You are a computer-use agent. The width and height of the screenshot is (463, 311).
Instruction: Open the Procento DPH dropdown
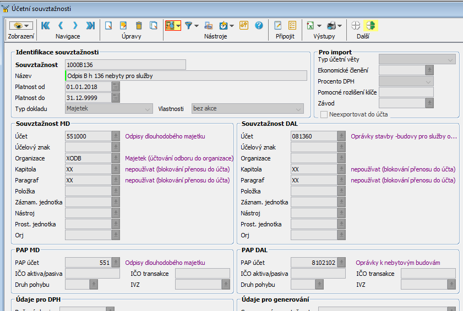pos(429,81)
